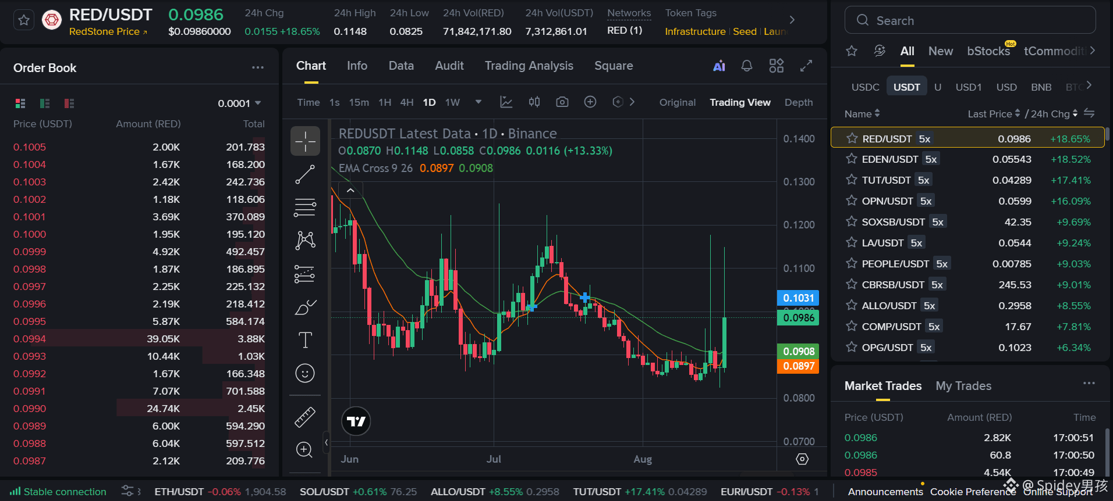Screen dimensions: 1113x501
Task: Switch chart to Depth view
Action: (x=799, y=102)
